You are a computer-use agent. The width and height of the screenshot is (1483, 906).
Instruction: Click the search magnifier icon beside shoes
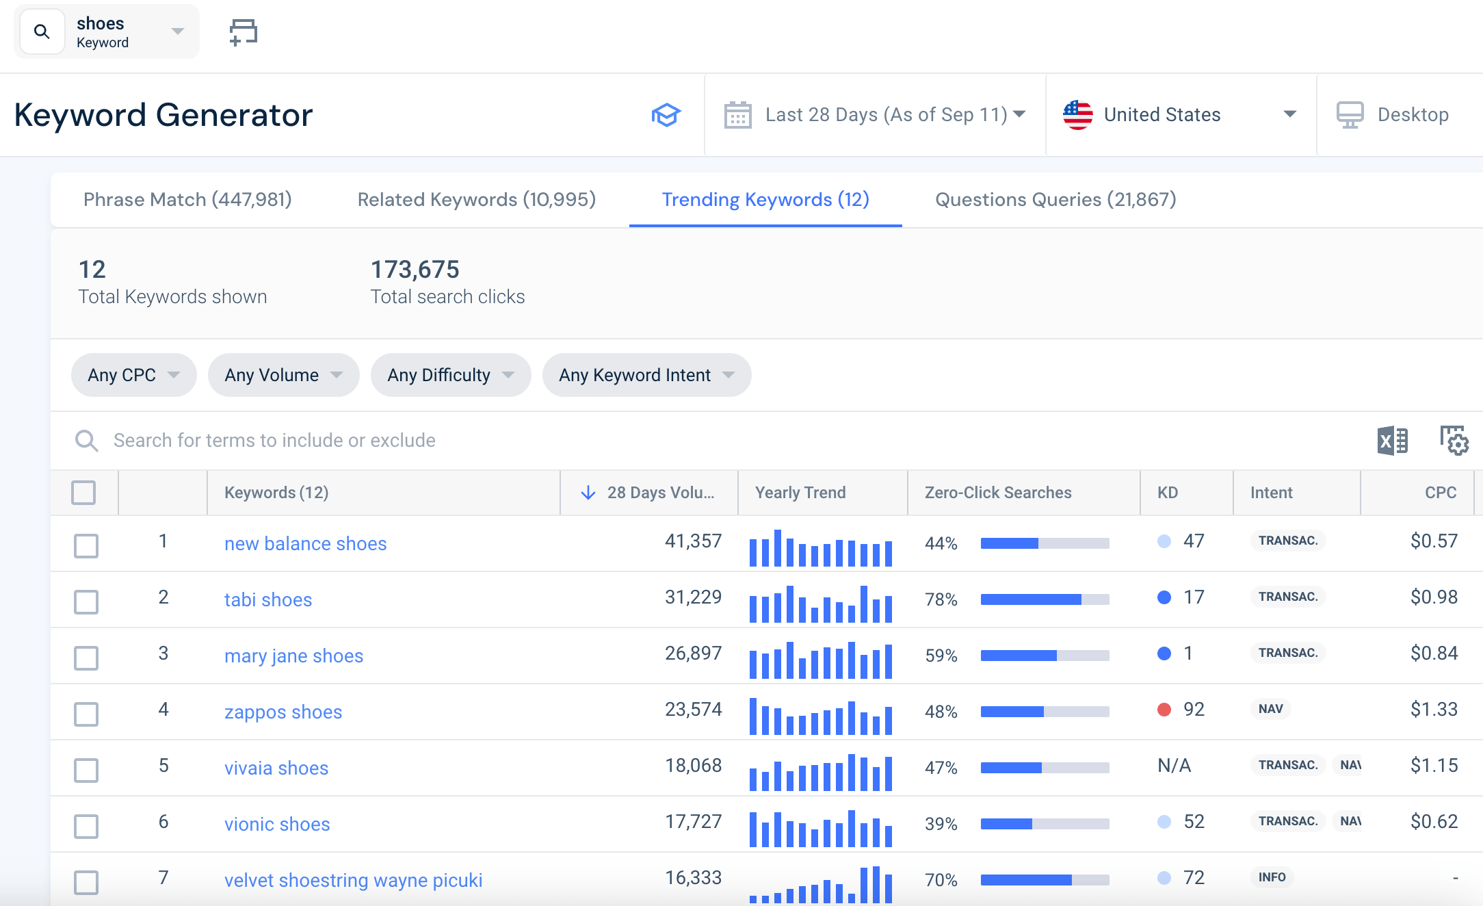(42, 31)
